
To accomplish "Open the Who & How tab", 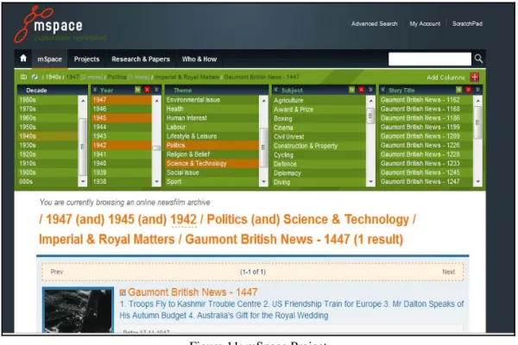I will coord(199,60).
